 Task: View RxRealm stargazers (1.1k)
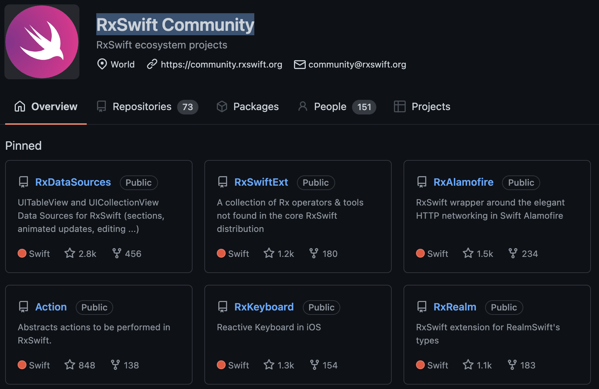(x=477, y=365)
